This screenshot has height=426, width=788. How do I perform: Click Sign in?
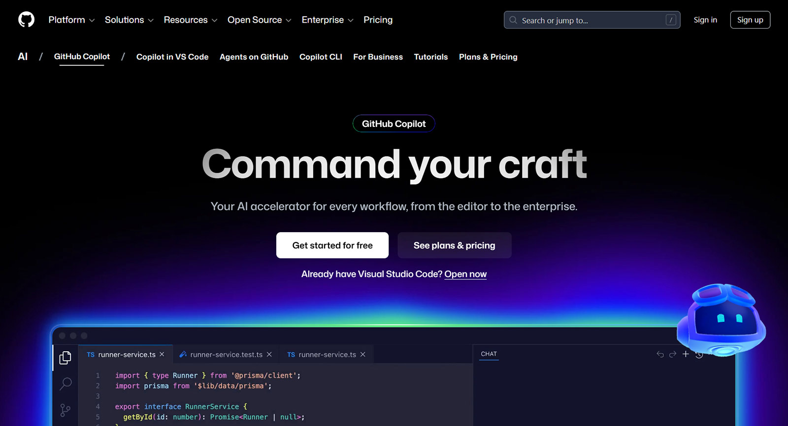pos(705,20)
